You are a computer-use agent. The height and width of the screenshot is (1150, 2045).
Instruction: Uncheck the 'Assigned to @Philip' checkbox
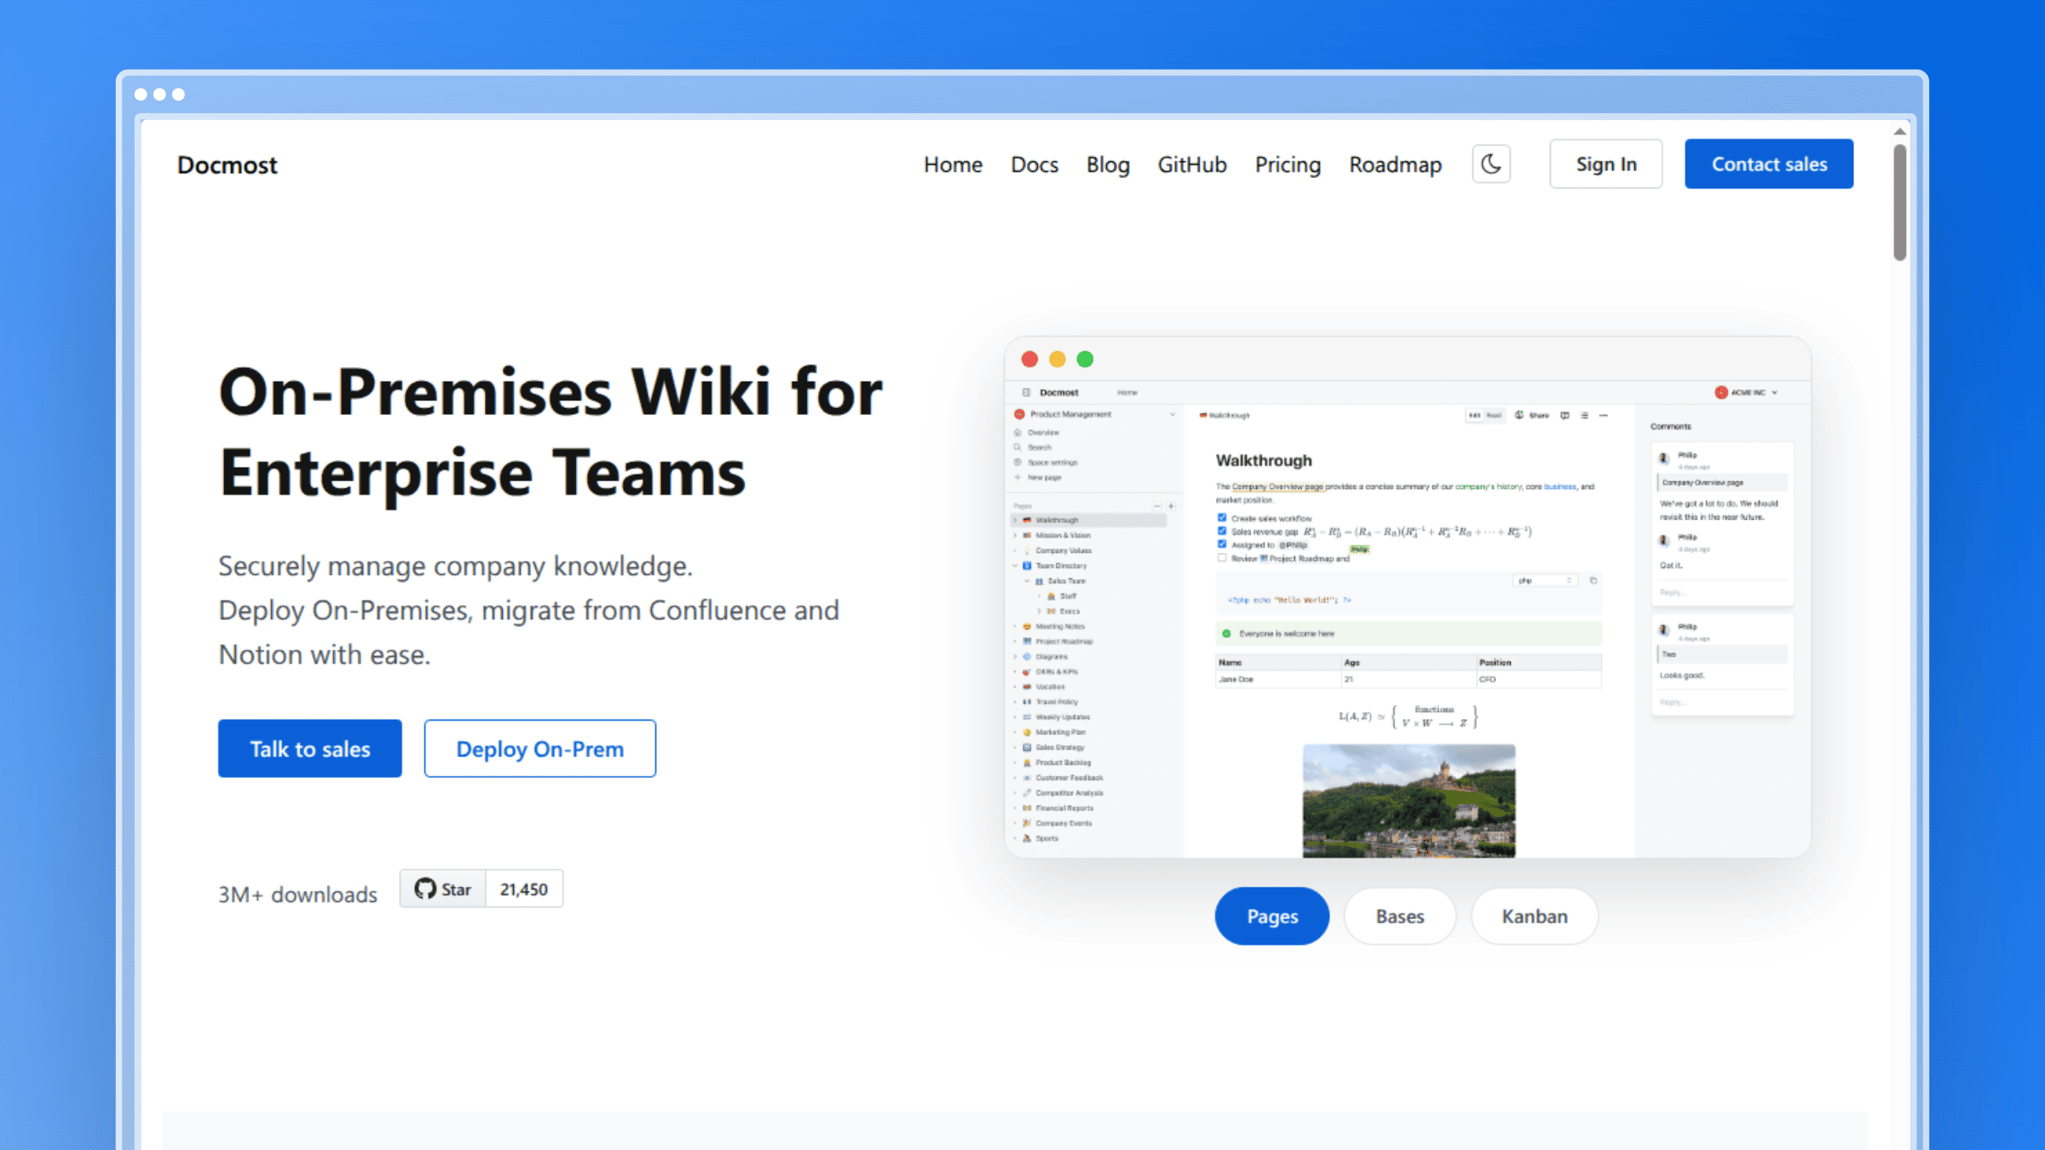(x=1222, y=544)
